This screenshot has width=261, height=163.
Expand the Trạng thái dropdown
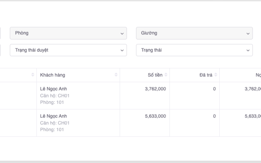coord(194,50)
